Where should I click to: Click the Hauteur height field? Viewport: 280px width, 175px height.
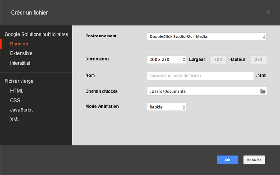(x=258, y=60)
